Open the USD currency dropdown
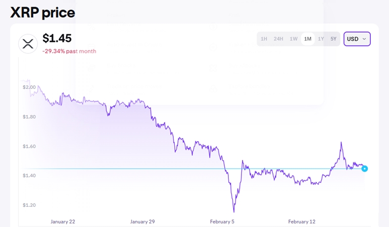 click(357, 39)
